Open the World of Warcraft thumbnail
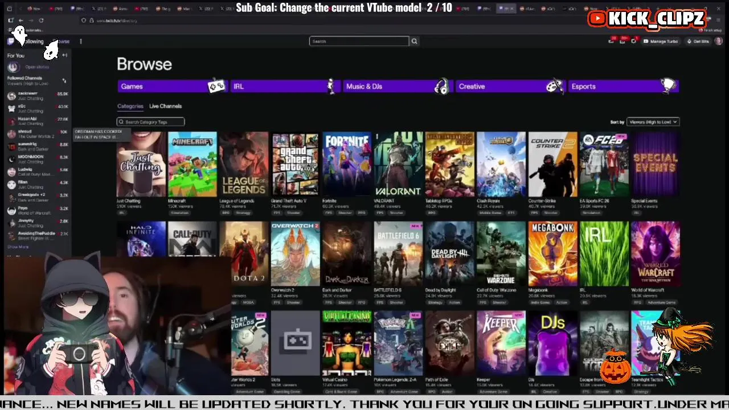729x410 pixels. 656,254
